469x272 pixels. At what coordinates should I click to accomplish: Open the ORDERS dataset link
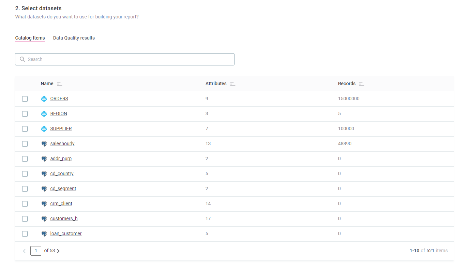(x=59, y=99)
